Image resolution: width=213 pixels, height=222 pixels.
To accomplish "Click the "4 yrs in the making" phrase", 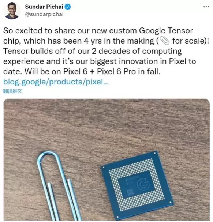I will (x=119, y=41).
